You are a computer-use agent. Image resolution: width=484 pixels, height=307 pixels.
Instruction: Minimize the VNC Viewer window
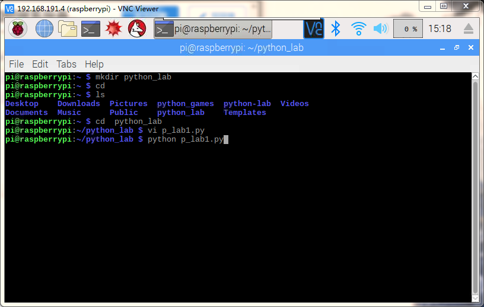click(x=428, y=6)
